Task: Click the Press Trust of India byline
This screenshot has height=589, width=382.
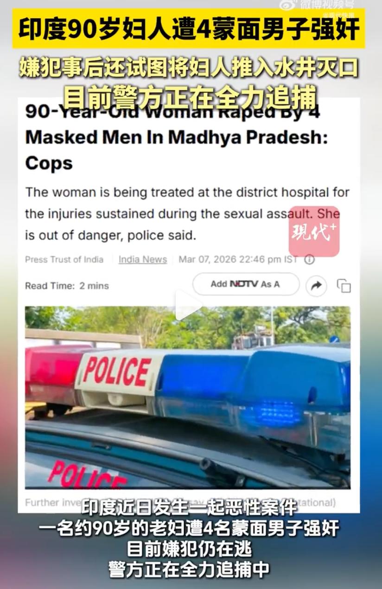Action: [x=64, y=260]
